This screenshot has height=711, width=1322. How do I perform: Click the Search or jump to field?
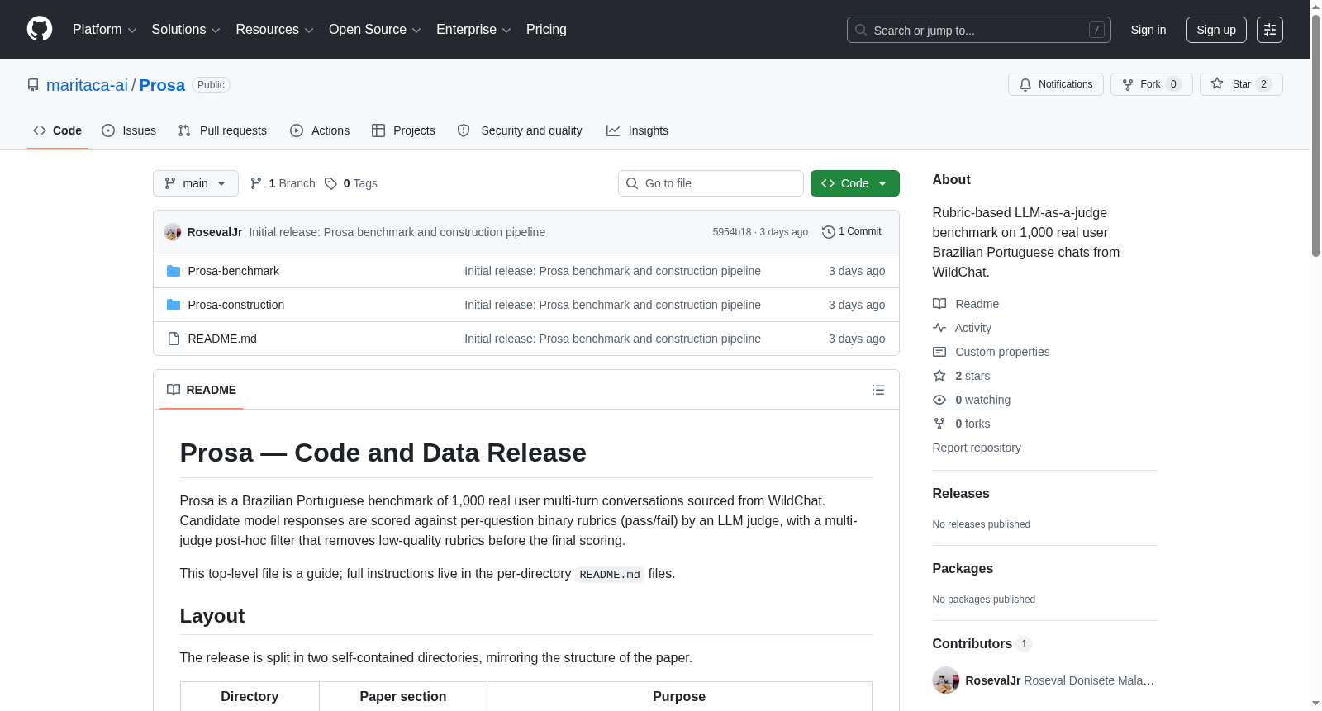979,30
